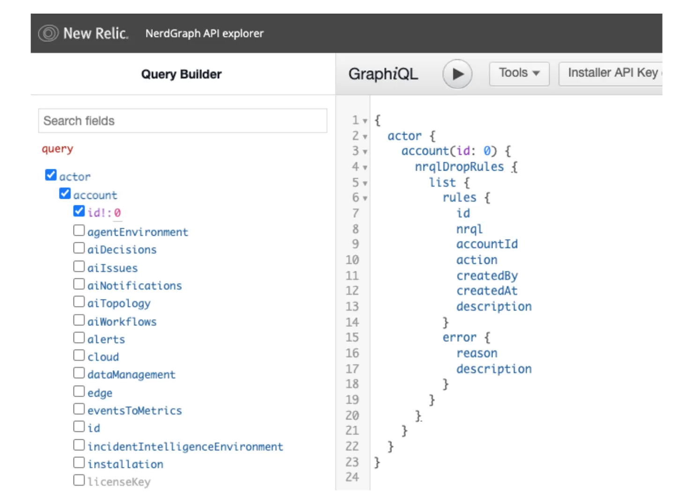Open the Tools dropdown
Viewport: 693px width, 495px height.
click(x=519, y=73)
